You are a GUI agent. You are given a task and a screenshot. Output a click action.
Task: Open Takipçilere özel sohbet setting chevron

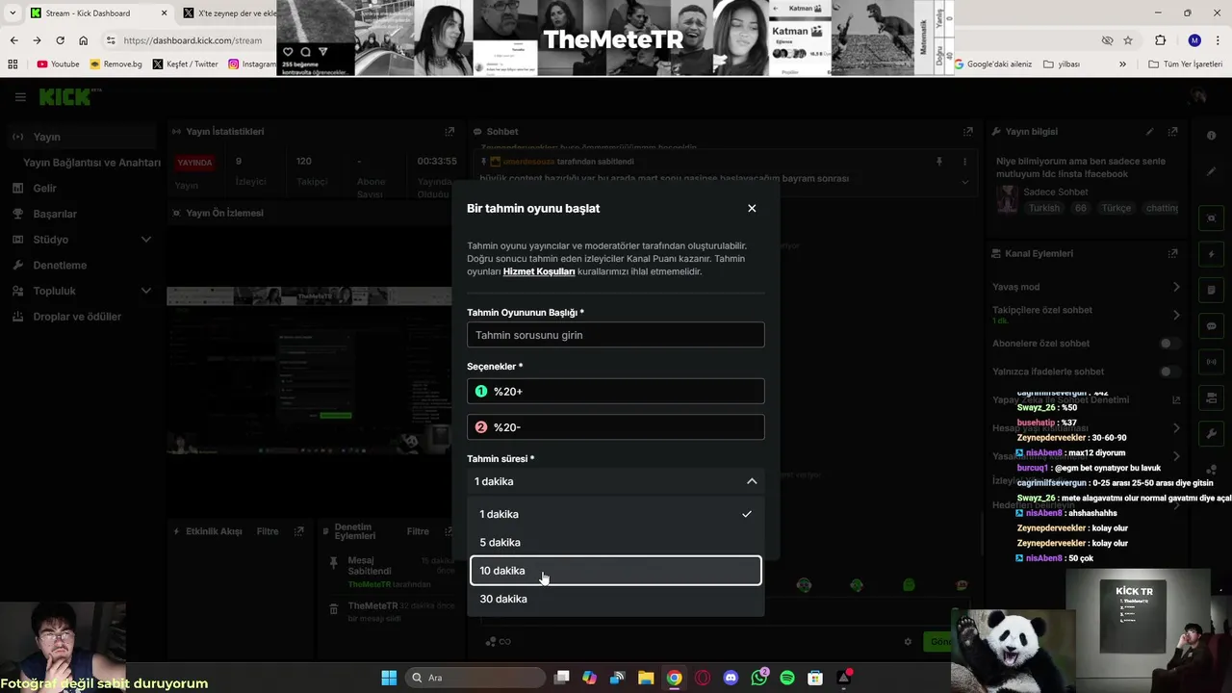pyautogui.click(x=1176, y=315)
